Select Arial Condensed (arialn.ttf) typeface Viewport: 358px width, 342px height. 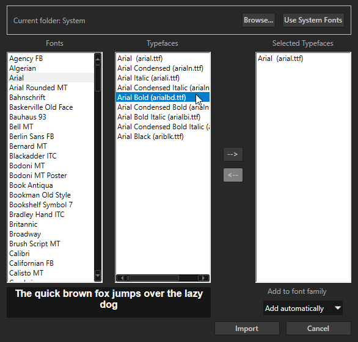coord(163,68)
